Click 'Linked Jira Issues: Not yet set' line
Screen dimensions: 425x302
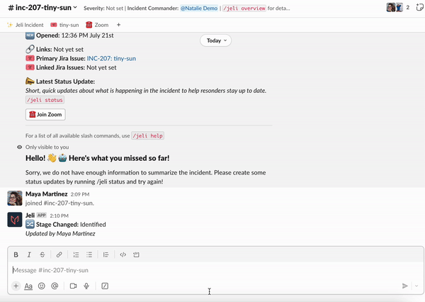coord(72,67)
